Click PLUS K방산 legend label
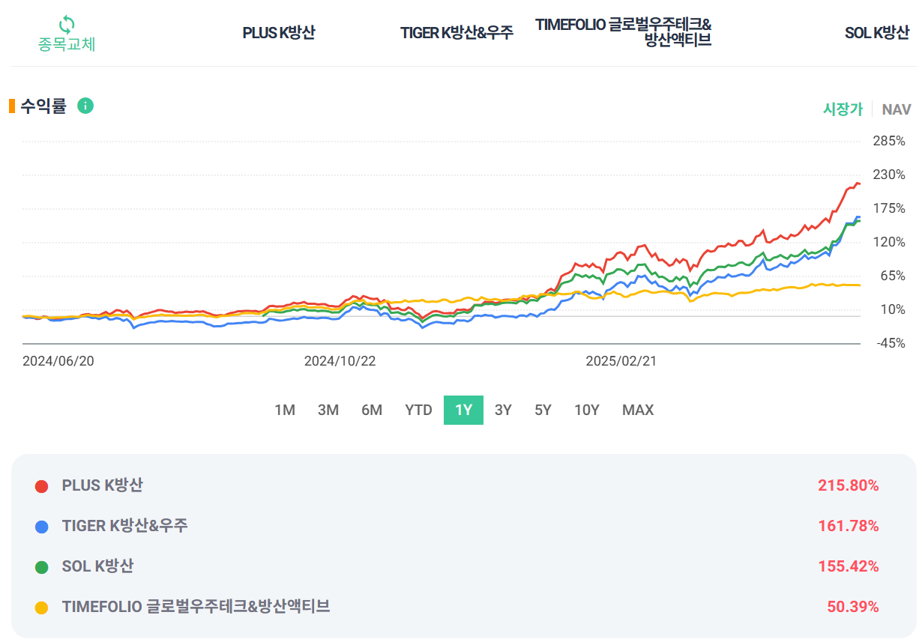 pos(103,485)
